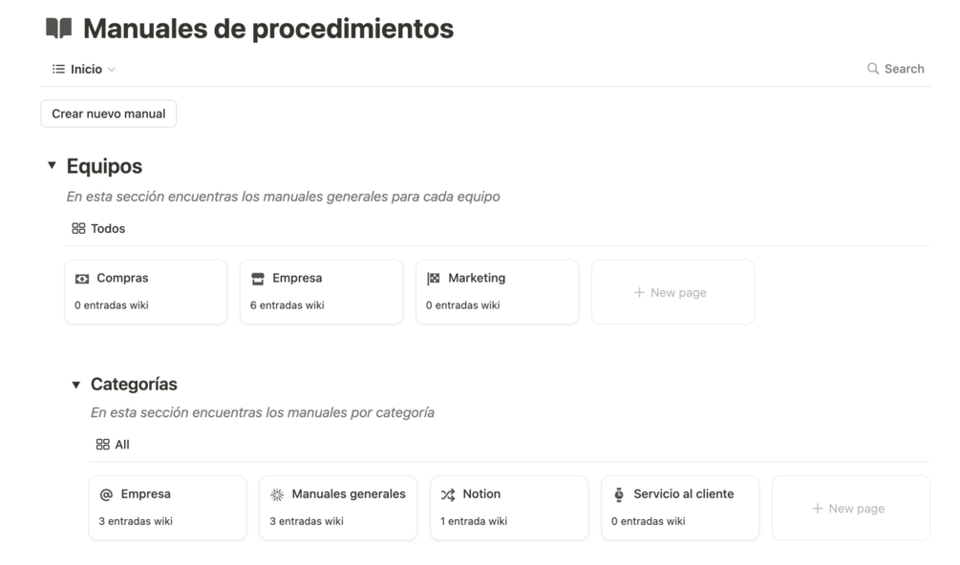Add a New page in Categorías gallery
The height and width of the screenshot is (565, 960).
click(x=850, y=509)
